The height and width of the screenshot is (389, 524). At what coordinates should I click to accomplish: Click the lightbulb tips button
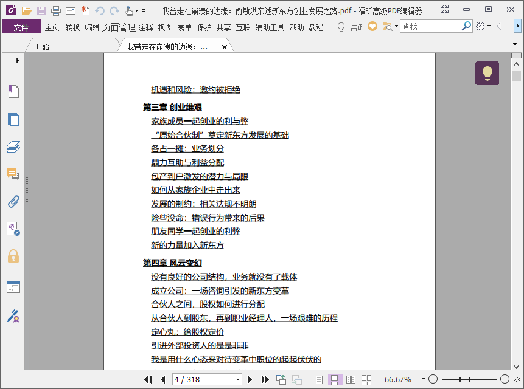[x=487, y=73]
